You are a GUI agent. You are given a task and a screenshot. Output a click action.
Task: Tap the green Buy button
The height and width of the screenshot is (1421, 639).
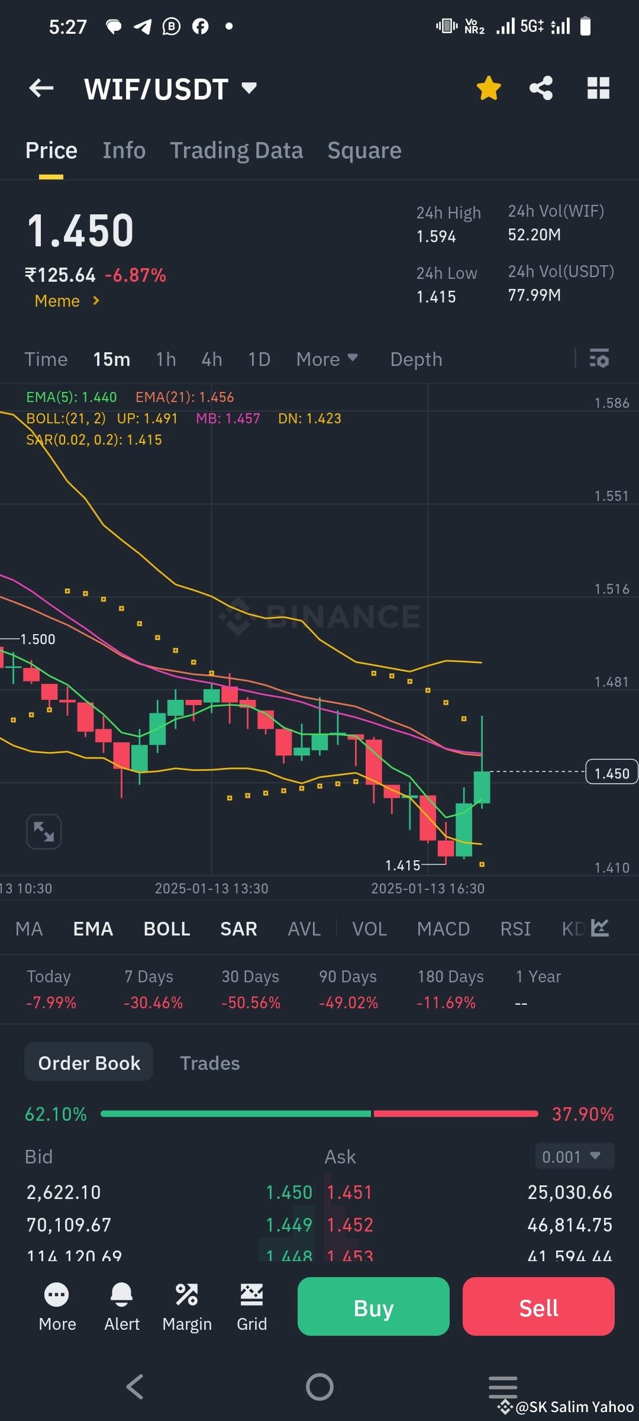pyautogui.click(x=373, y=1307)
